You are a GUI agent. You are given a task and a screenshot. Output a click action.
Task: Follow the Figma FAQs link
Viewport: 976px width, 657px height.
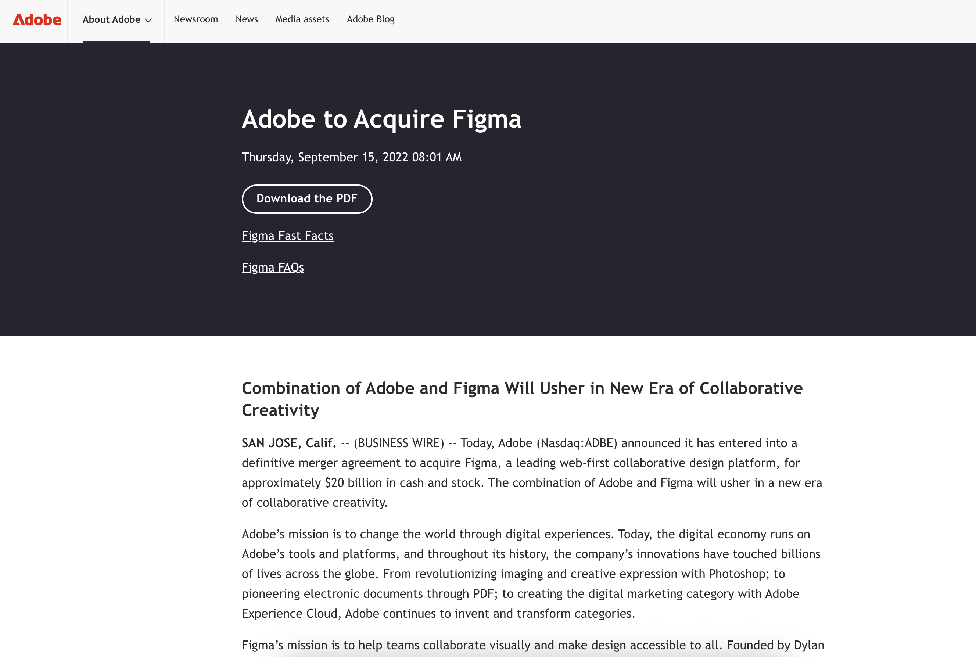click(273, 268)
